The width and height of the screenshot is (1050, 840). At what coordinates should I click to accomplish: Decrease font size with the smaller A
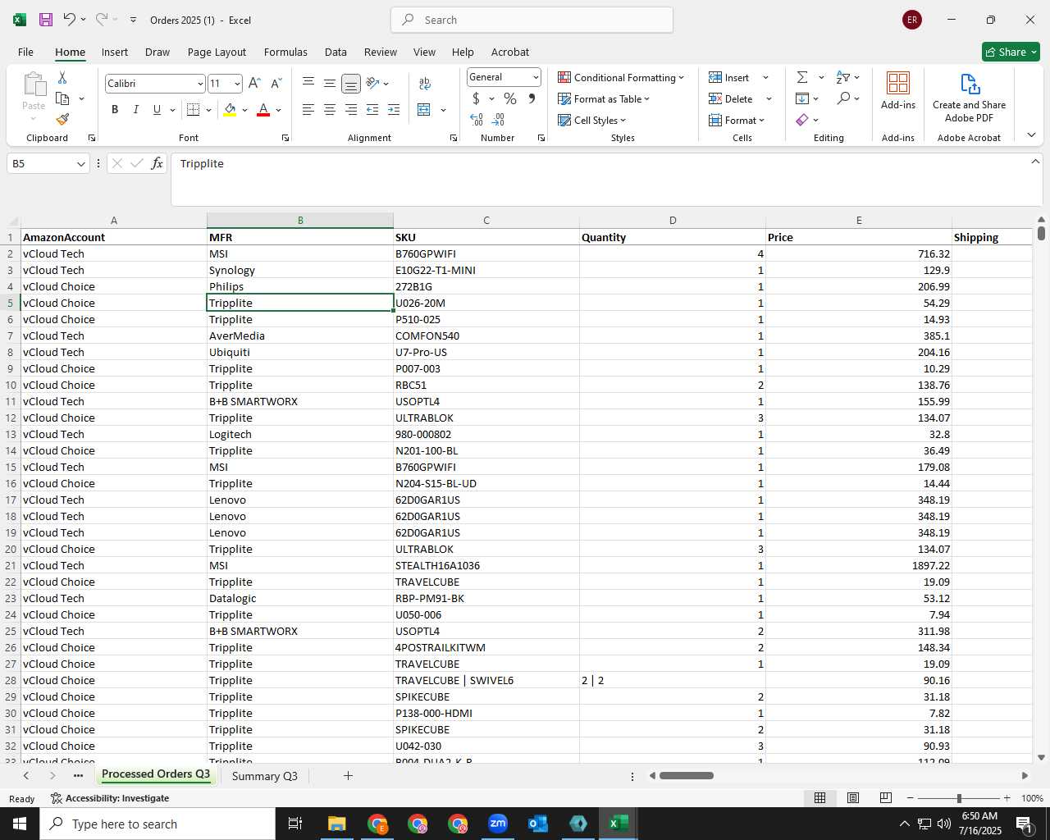click(276, 83)
